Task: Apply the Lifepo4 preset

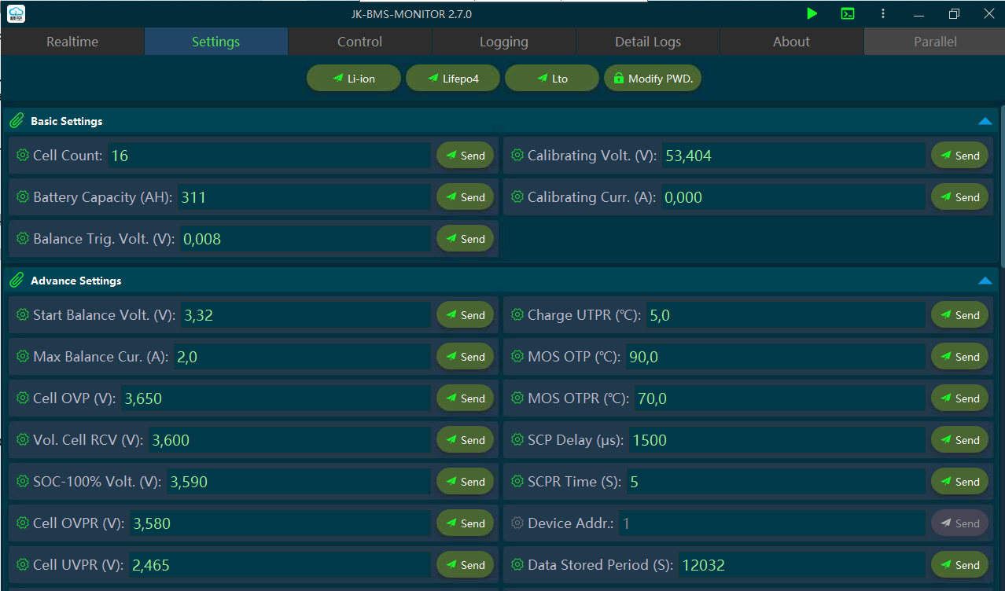Action: tap(453, 79)
